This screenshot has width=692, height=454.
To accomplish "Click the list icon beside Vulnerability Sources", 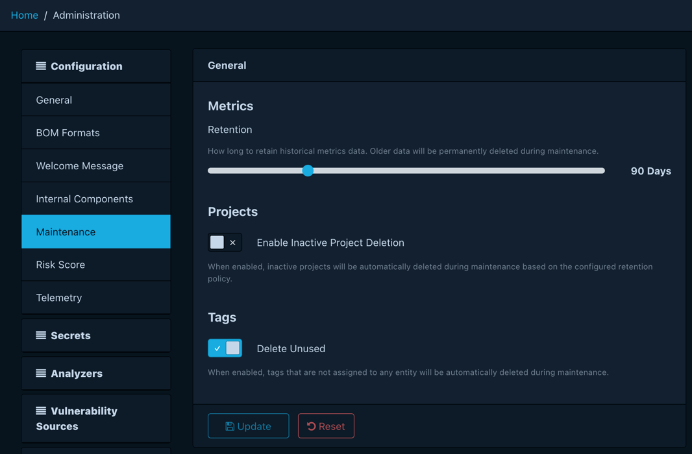I will click(40, 411).
